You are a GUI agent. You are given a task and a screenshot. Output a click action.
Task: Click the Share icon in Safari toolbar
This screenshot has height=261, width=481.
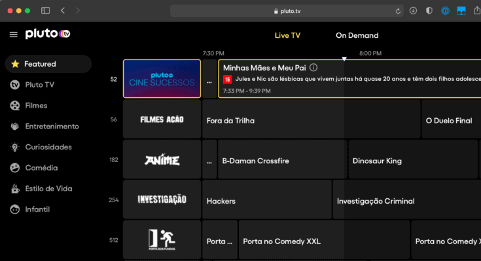coord(477,10)
